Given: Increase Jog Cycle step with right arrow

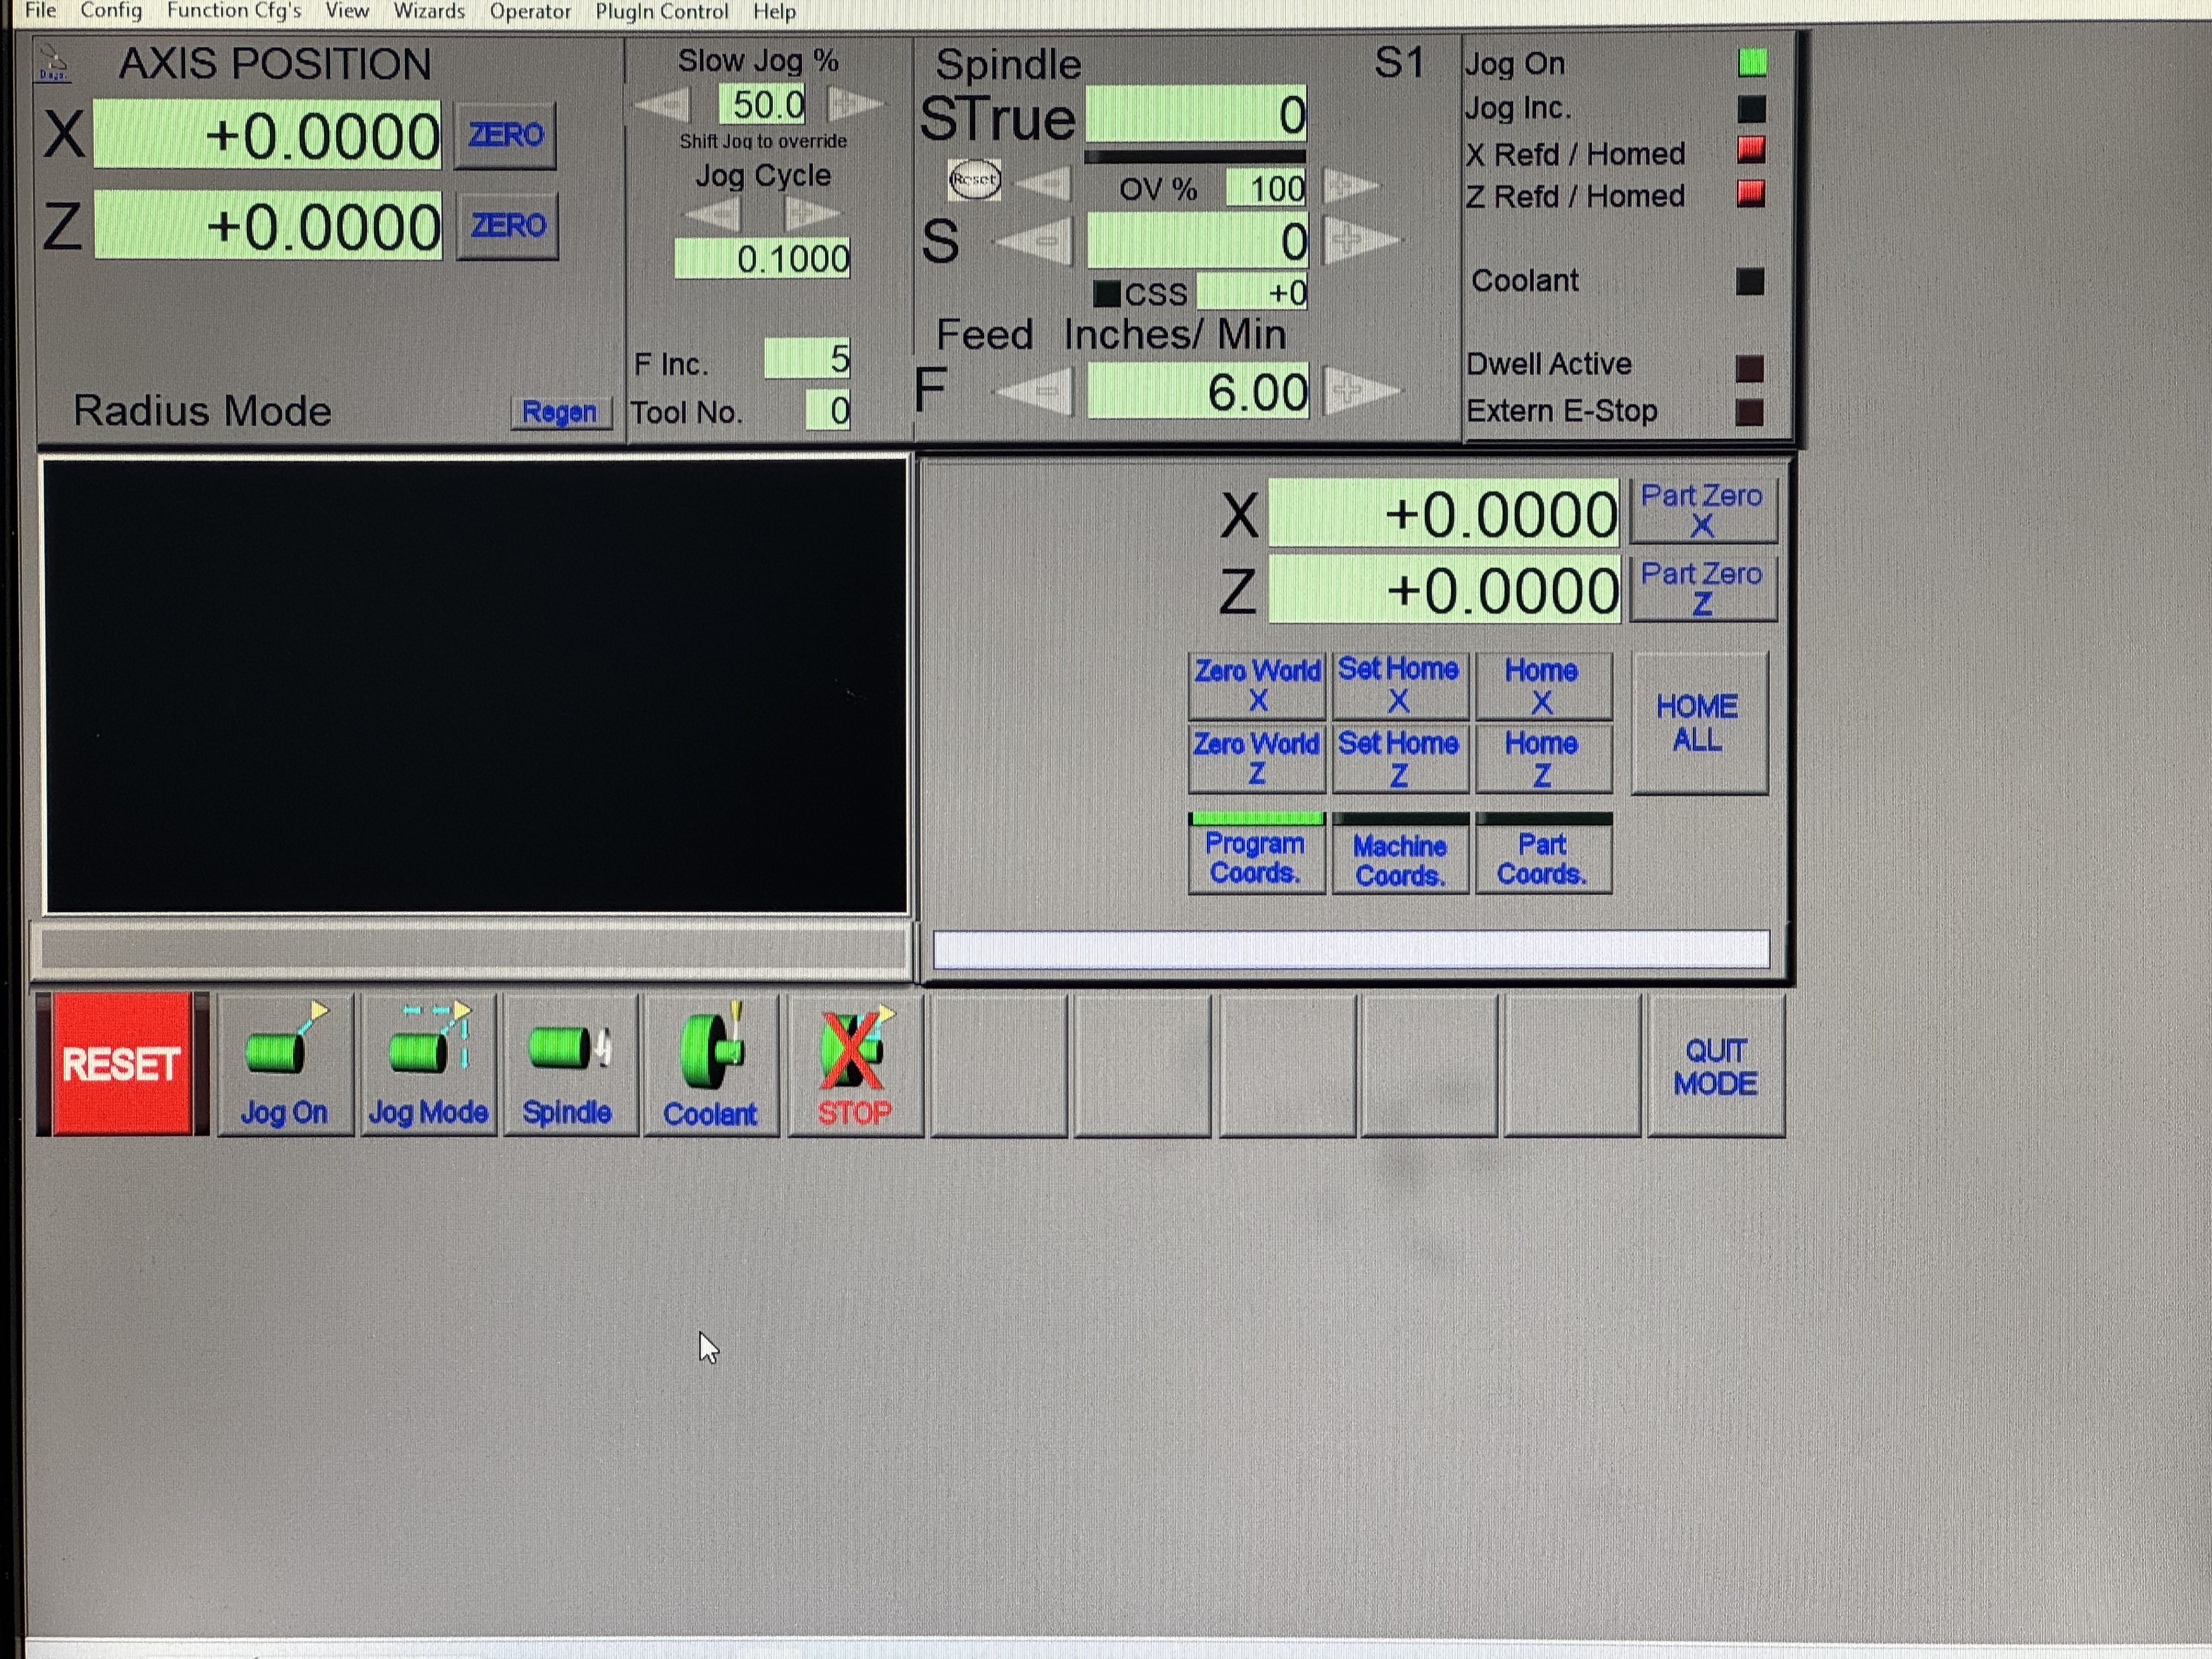Looking at the screenshot, I should pos(812,213).
